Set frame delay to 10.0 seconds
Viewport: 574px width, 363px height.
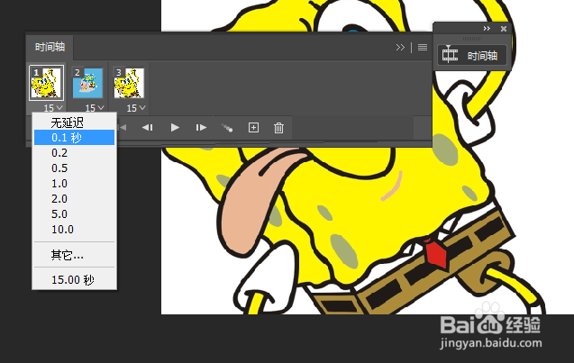click(x=74, y=230)
